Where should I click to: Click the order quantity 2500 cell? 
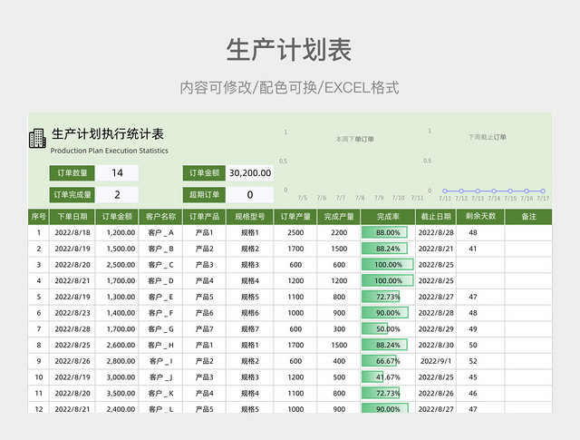[x=295, y=232]
